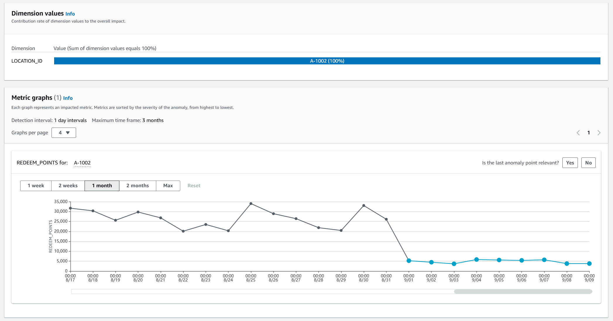The height and width of the screenshot is (321, 613).
Task: Open Graphs per page dropdown
Action: (x=64, y=133)
